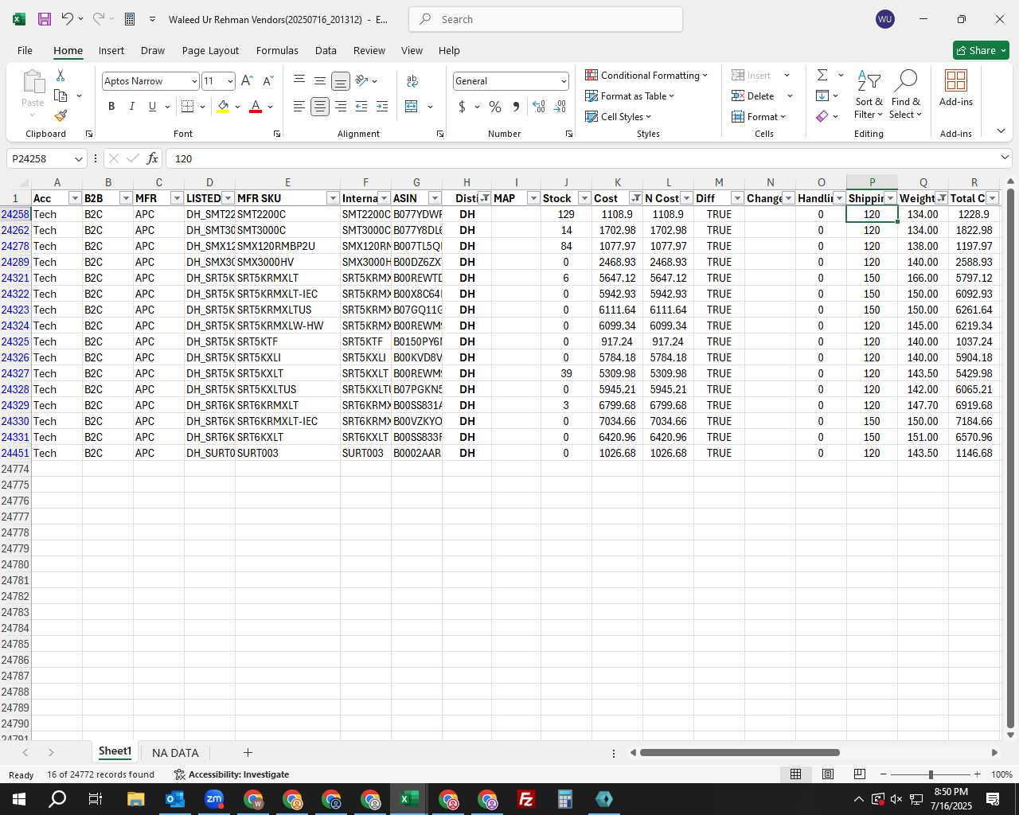Switch to Normal view in status bar
The image size is (1019, 815).
795,774
